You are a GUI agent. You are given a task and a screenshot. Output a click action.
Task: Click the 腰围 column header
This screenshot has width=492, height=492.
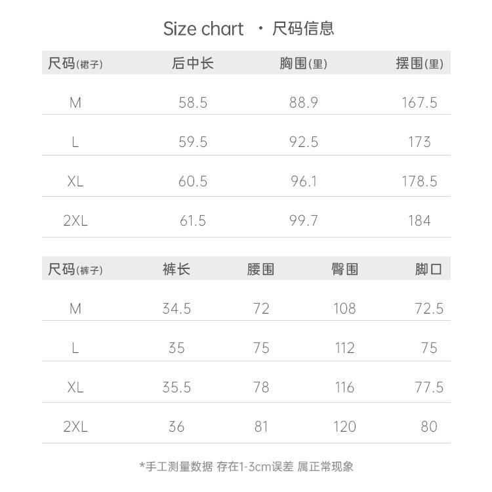coord(261,270)
